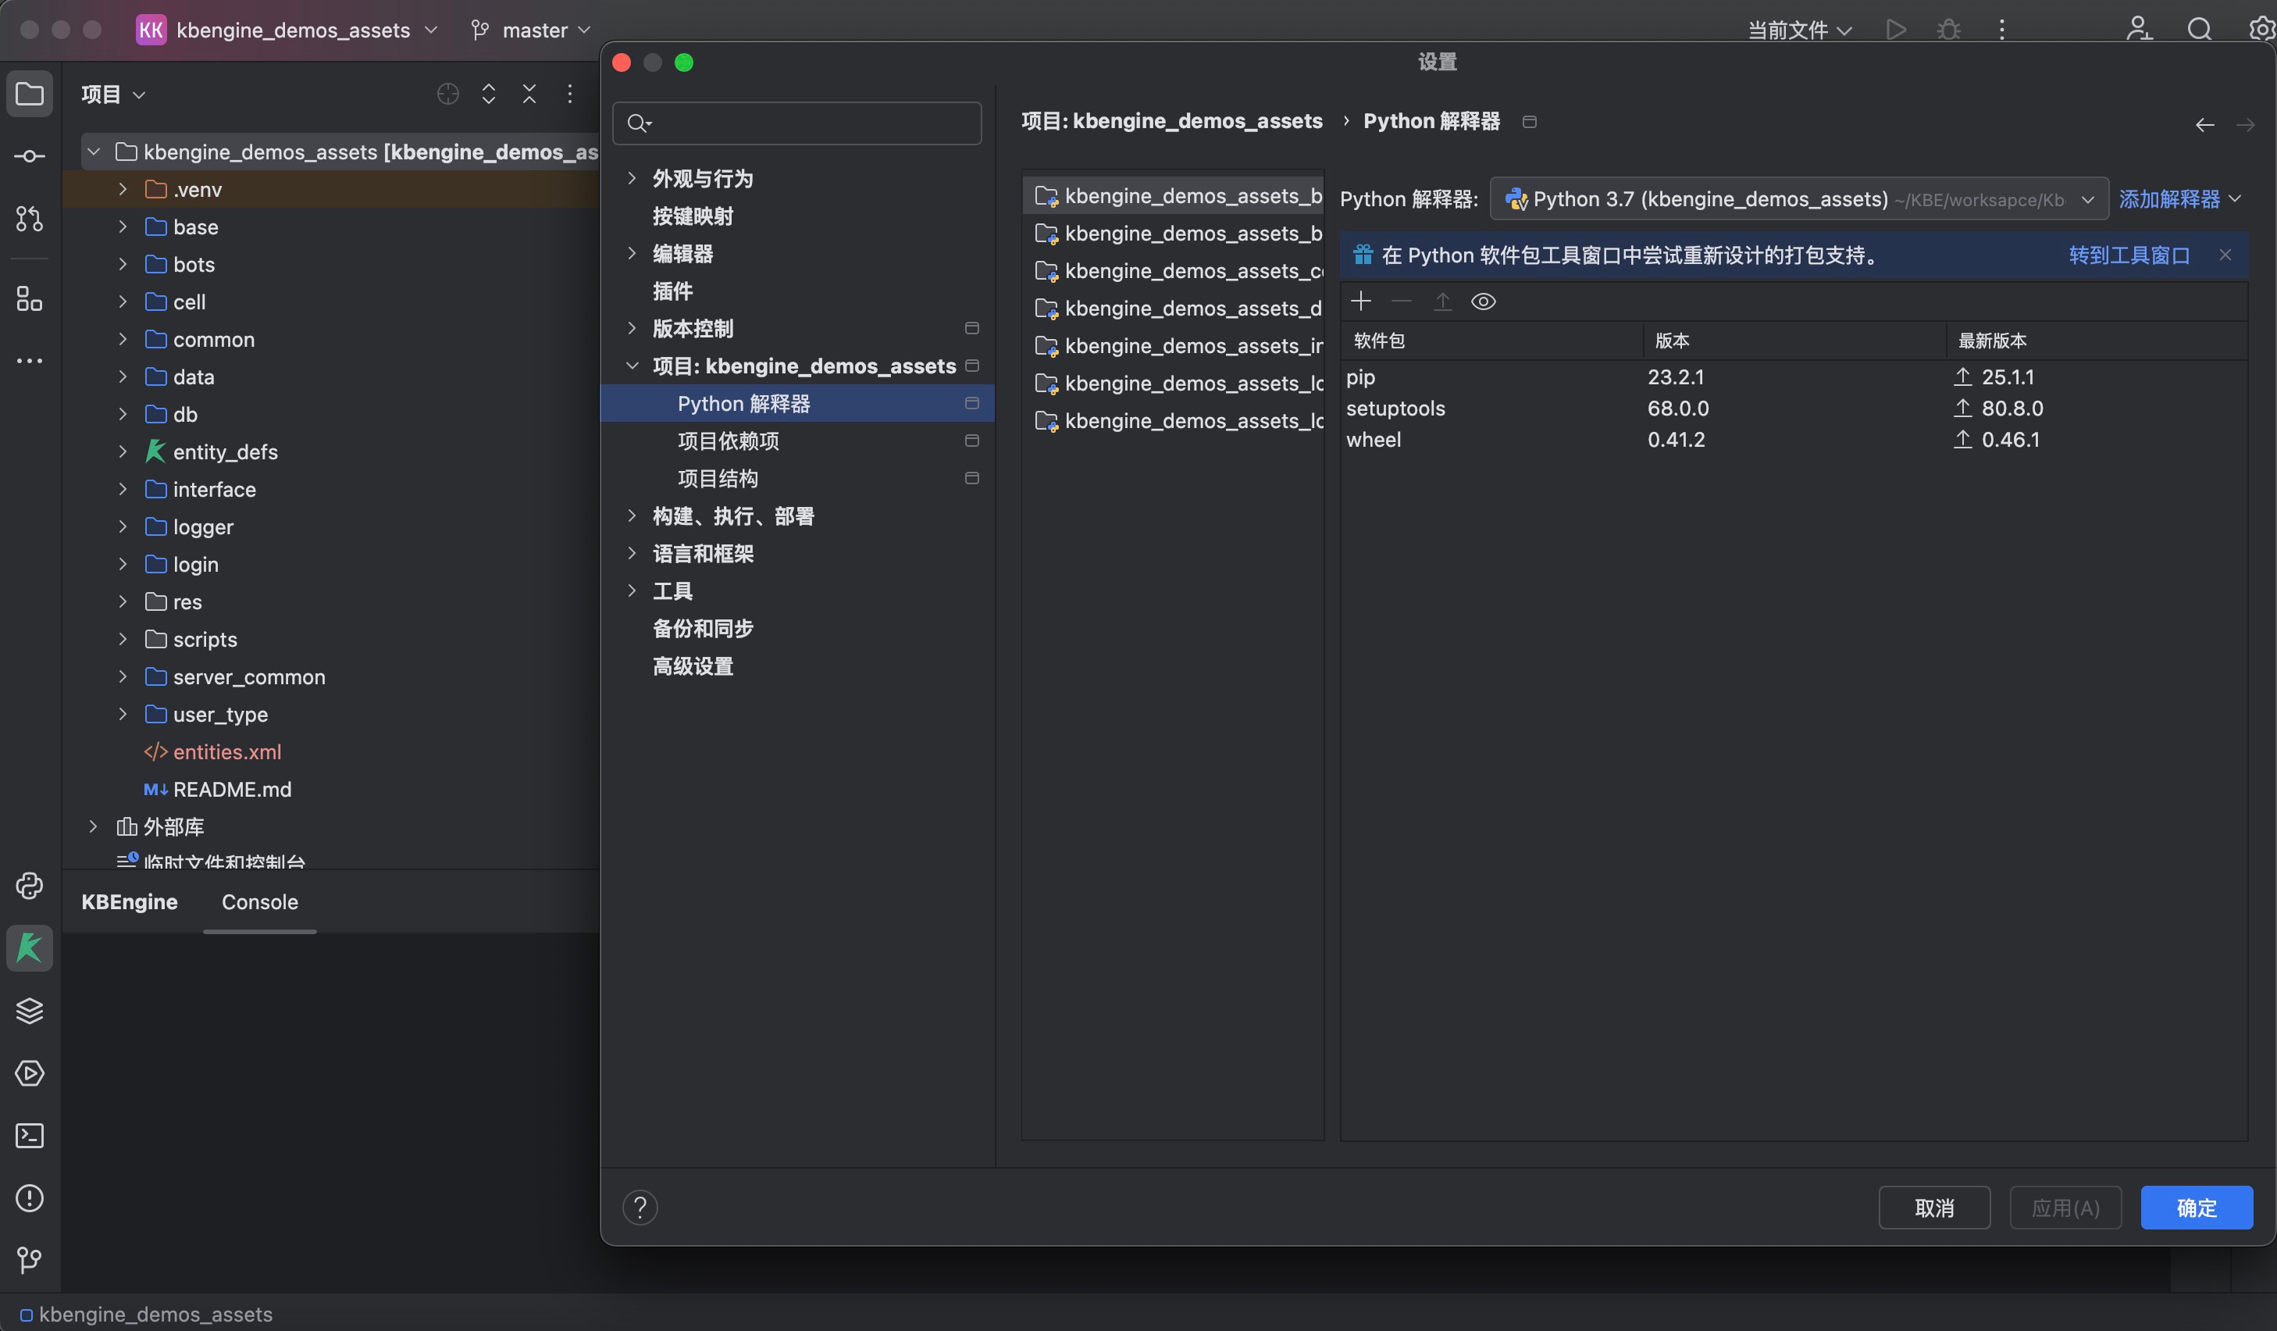Switch to the Console tab
Screen dimensions: 2277x1331
(x=259, y=902)
